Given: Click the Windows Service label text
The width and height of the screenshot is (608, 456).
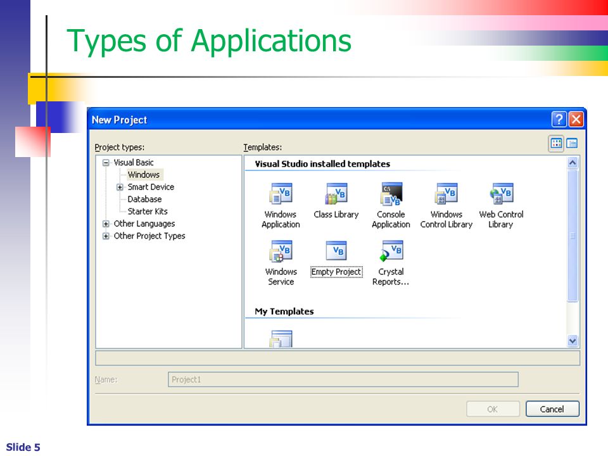Looking at the screenshot, I should point(281,277).
